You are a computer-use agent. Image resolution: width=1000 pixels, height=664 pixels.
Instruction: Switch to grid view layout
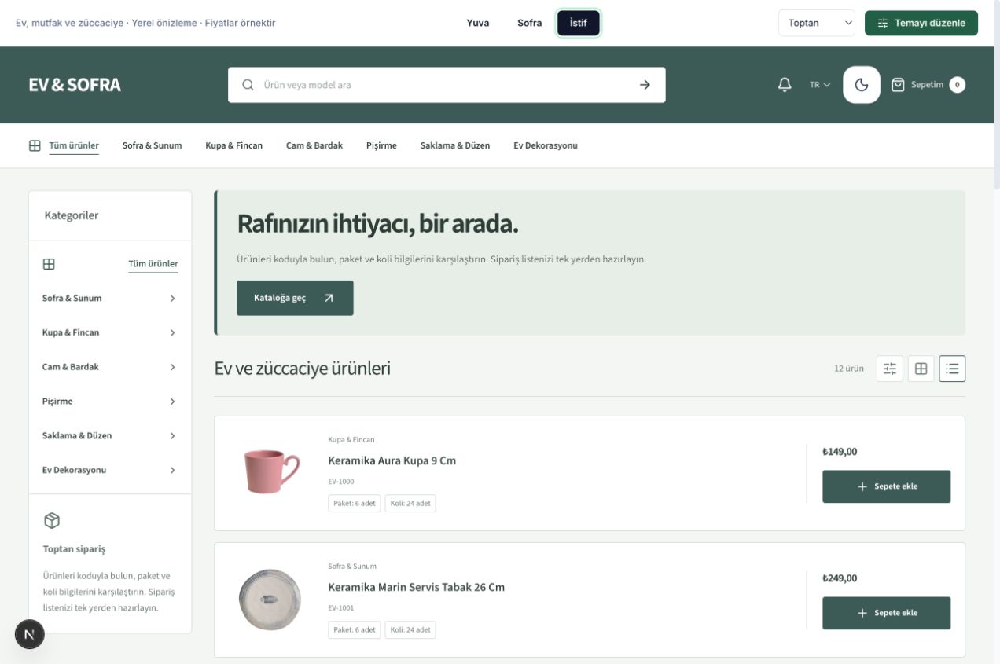(921, 369)
